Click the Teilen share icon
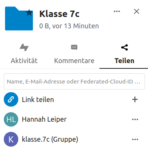 [x=124, y=47]
